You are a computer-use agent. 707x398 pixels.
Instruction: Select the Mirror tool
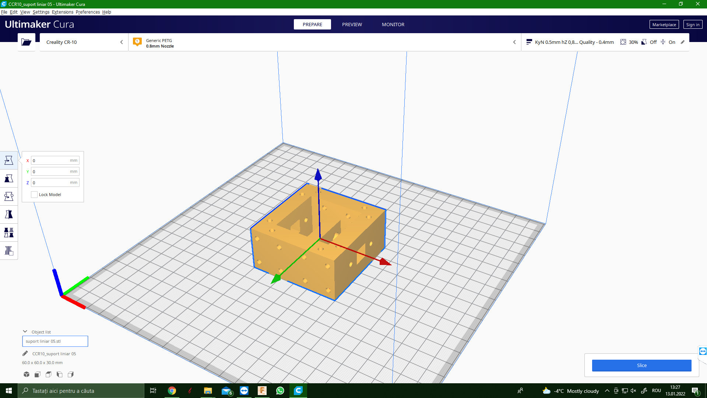tap(9, 214)
